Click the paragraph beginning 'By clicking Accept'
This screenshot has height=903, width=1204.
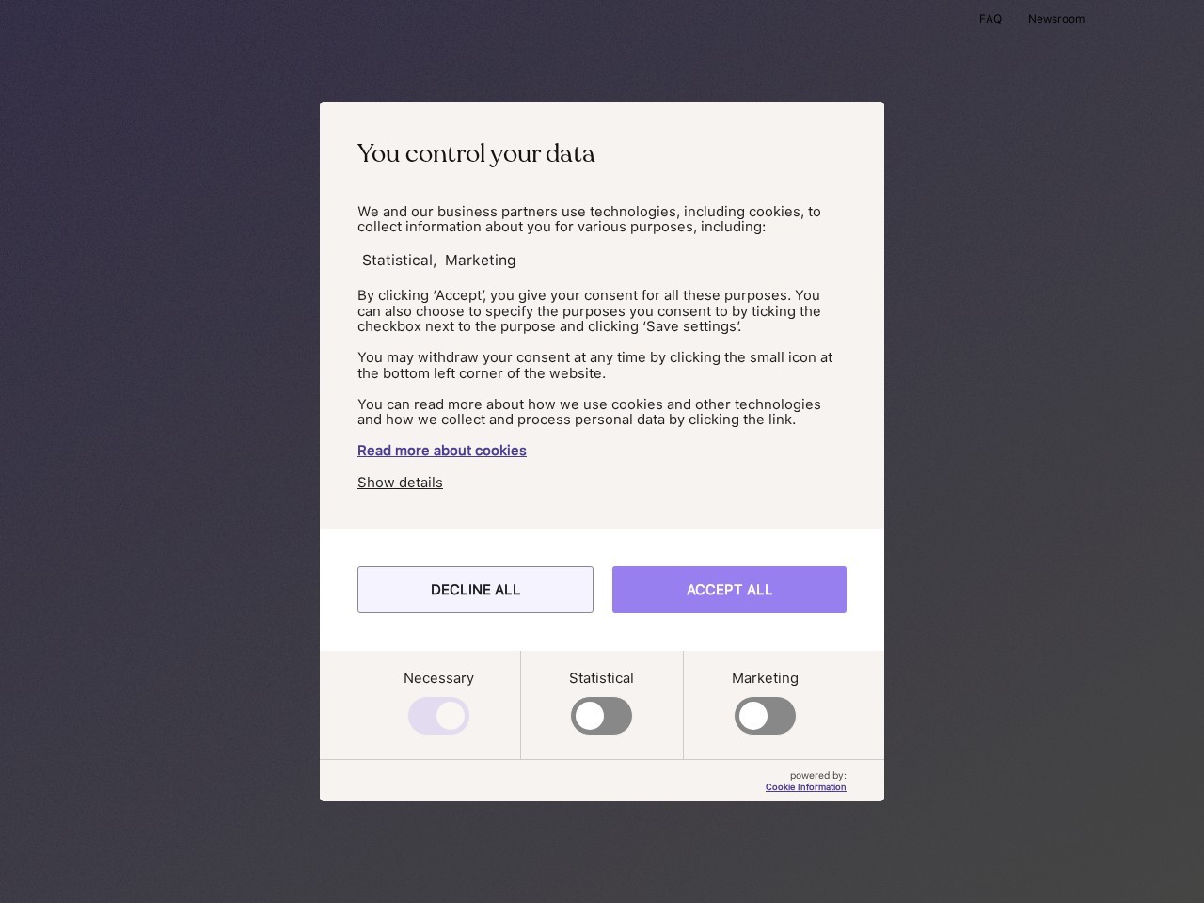(589, 311)
